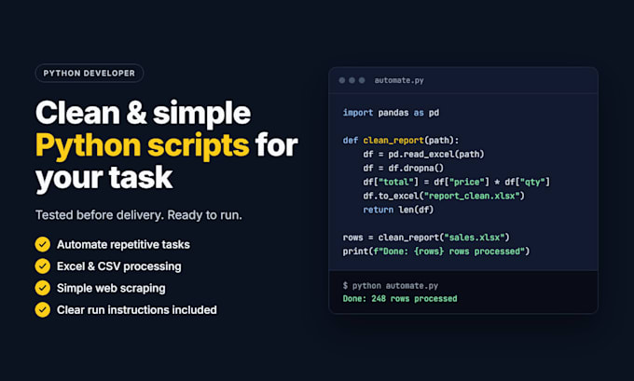The height and width of the screenshot is (381, 634).
Task: Click the 'rows = clean_report("sales.xlsx")' line
Action: (x=426, y=238)
